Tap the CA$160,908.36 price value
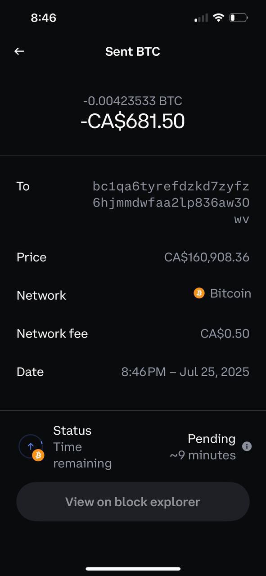The width and height of the screenshot is (266, 576). 207,257
